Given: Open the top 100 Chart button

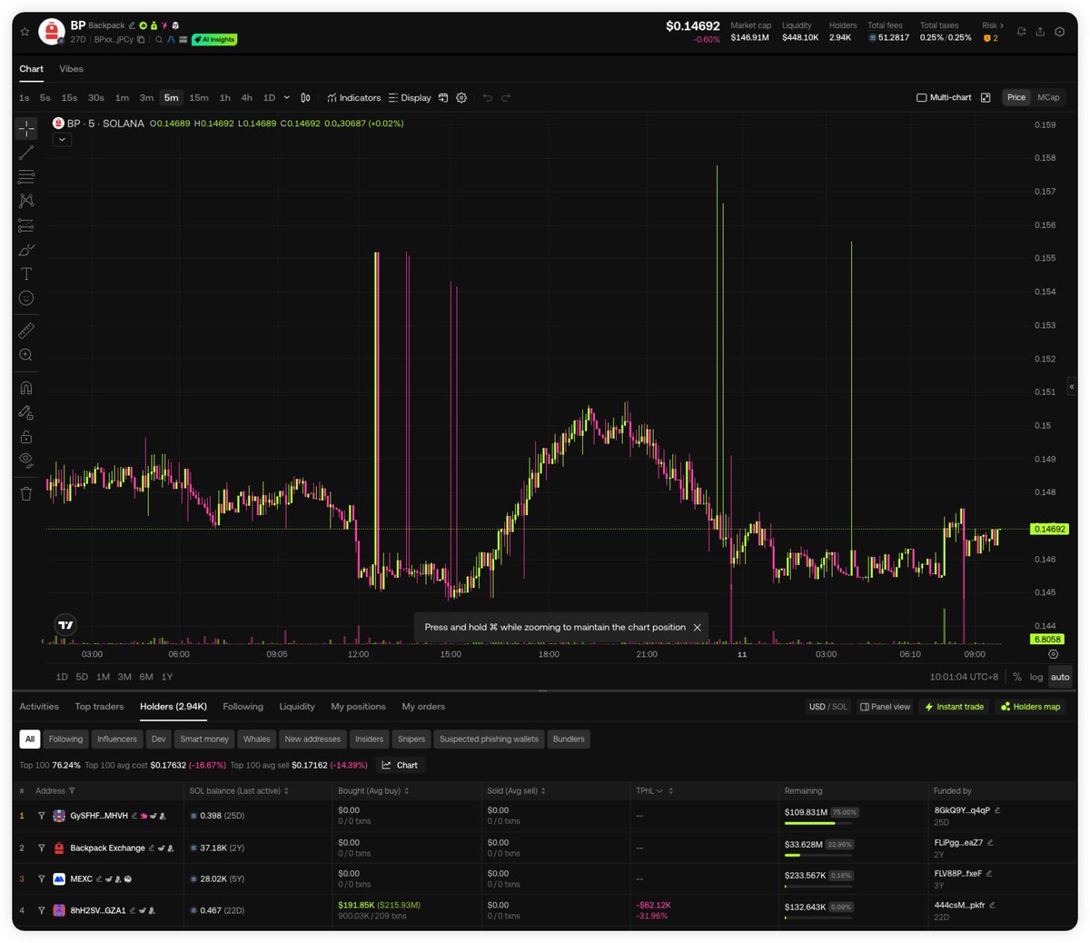Looking at the screenshot, I should [401, 765].
